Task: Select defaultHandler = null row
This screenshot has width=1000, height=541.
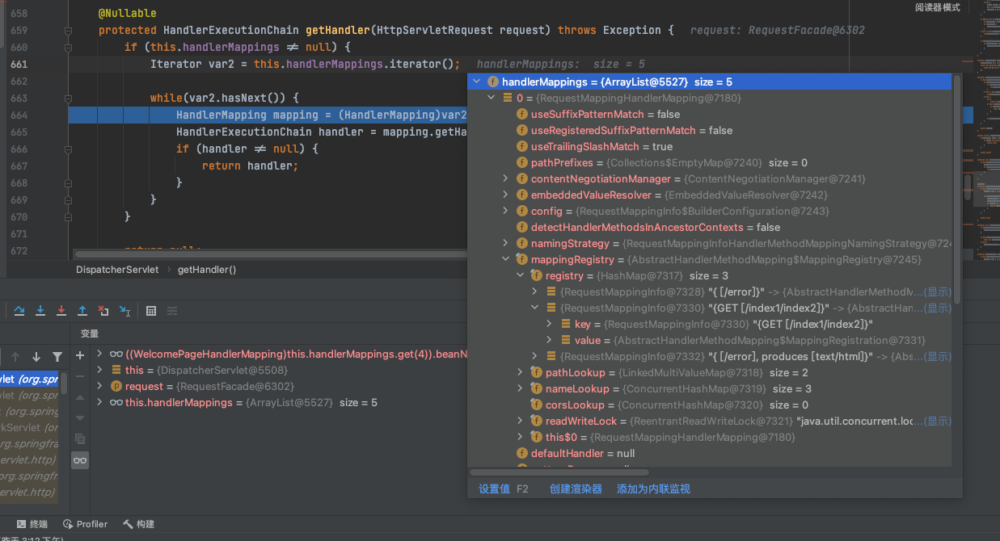Action: 709,453
